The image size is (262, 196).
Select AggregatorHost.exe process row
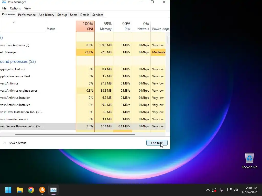click(83, 69)
